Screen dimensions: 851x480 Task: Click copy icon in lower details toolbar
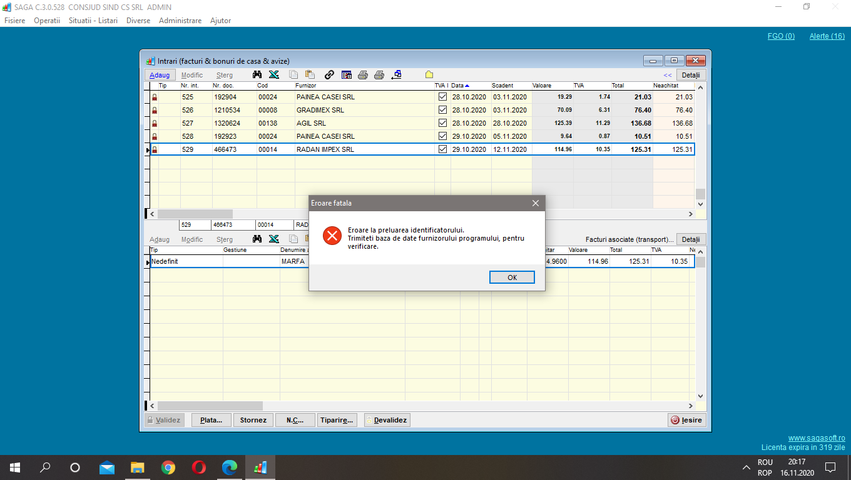pos(293,239)
